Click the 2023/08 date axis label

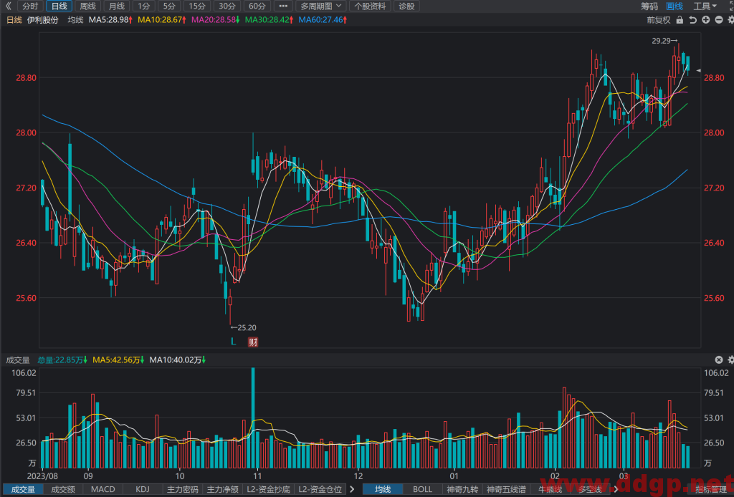[42, 476]
